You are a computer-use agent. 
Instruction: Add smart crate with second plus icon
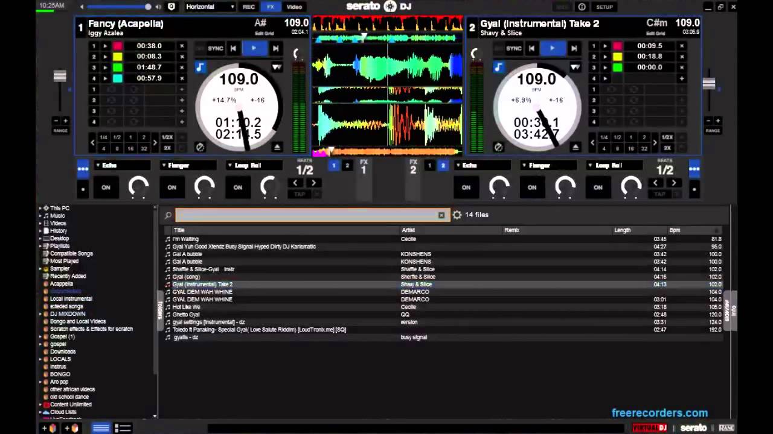[72, 428]
